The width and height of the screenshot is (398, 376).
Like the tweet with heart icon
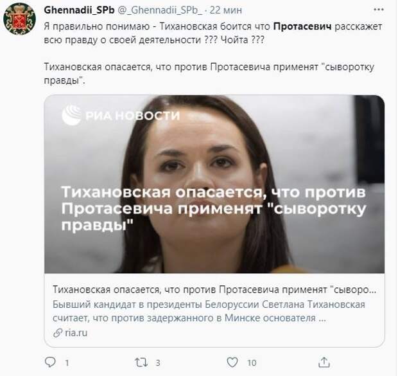click(x=232, y=363)
